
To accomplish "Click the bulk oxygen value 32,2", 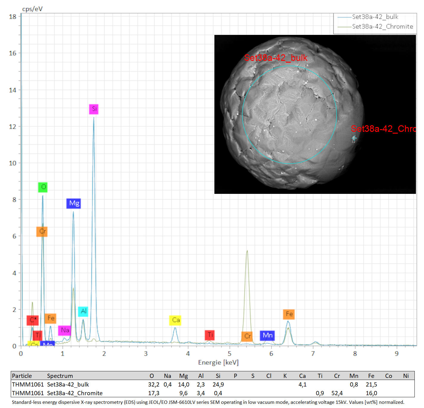I will click(154, 385).
